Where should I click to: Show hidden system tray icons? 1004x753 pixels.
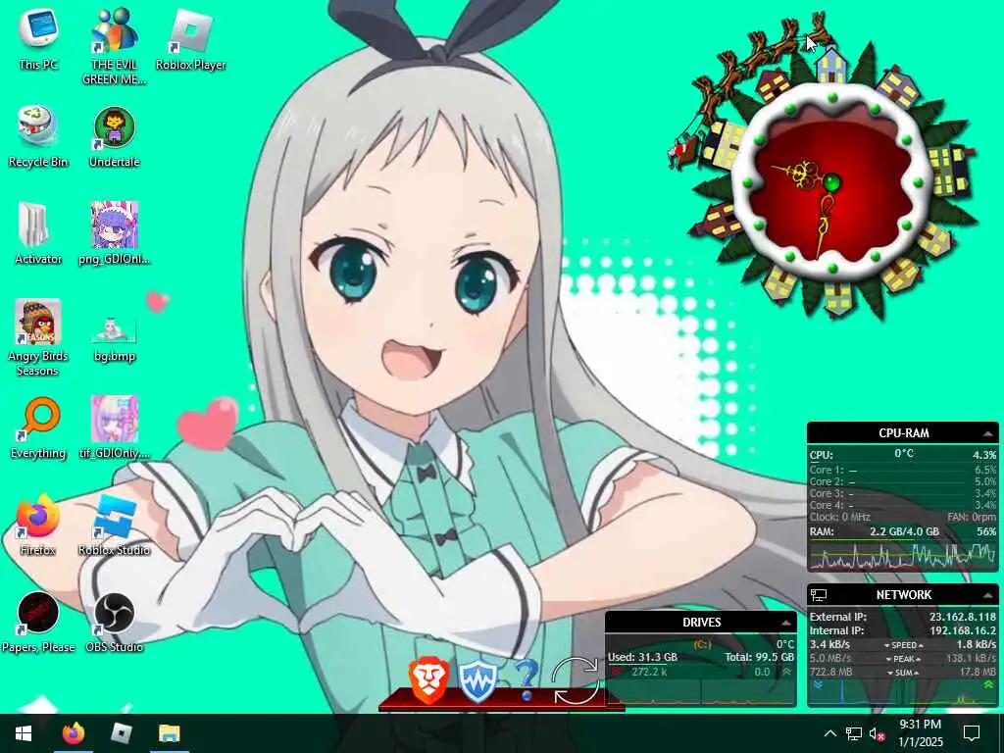(829, 733)
